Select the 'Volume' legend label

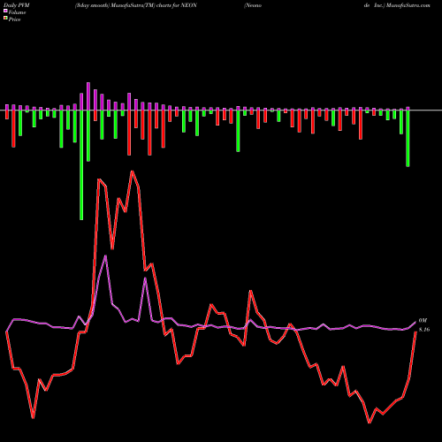17,12
